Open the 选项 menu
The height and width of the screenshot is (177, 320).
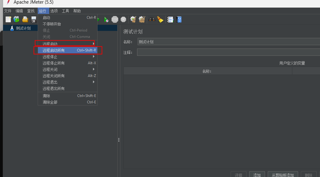pyautogui.click(x=54, y=11)
